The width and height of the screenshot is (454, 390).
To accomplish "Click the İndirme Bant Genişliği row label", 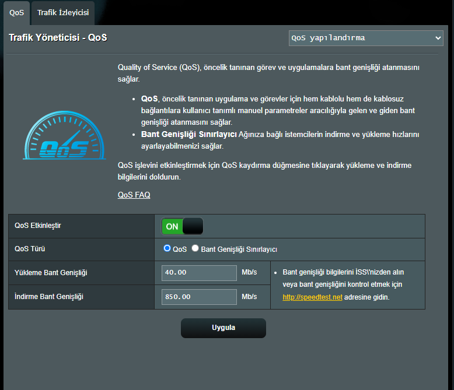I will pyautogui.click(x=49, y=297).
